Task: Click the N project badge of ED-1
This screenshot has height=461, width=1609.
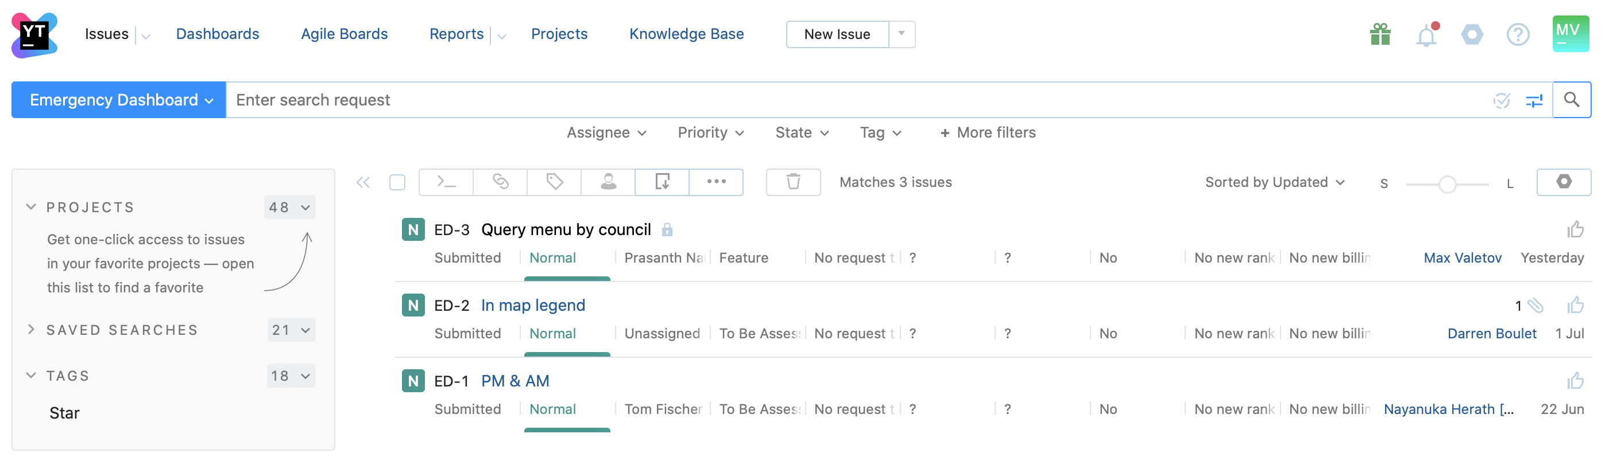Action: [413, 381]
